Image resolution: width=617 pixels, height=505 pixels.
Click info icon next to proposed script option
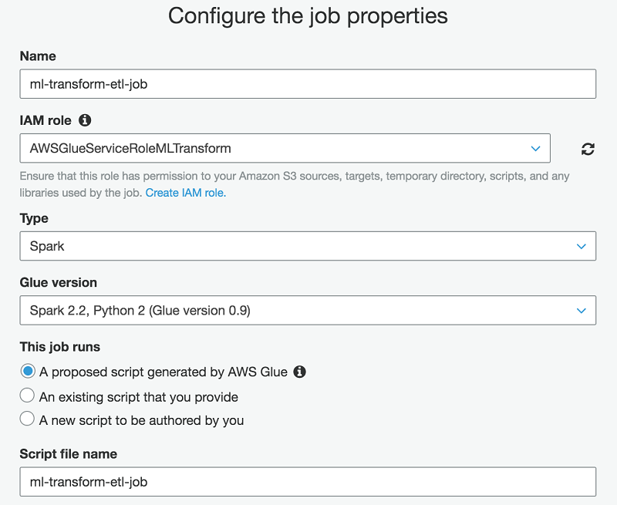point(300,372)
